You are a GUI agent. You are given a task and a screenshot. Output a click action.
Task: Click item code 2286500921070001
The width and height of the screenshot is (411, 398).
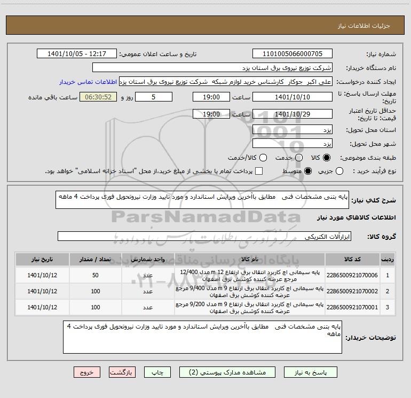coord(352,307)
